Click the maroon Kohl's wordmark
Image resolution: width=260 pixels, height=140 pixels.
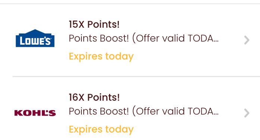click(35, 113)
